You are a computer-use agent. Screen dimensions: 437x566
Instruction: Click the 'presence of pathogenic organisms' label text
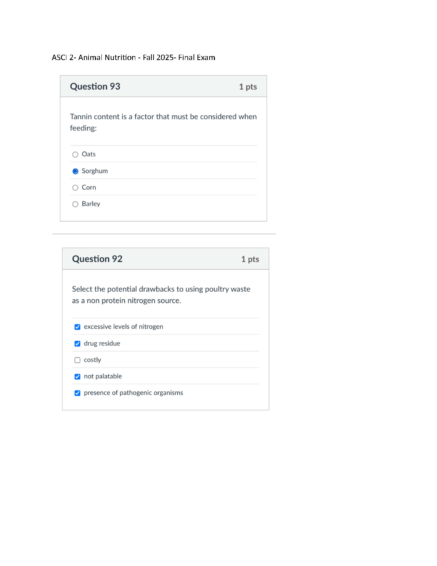pyautogui.click(x=133, y=393)
